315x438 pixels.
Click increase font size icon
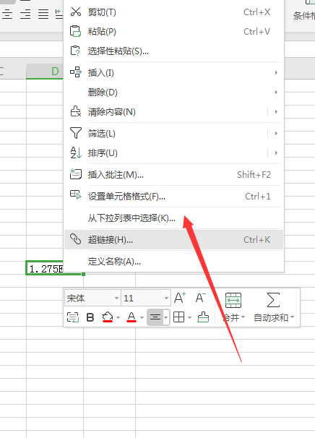click(x=180, y=298)
